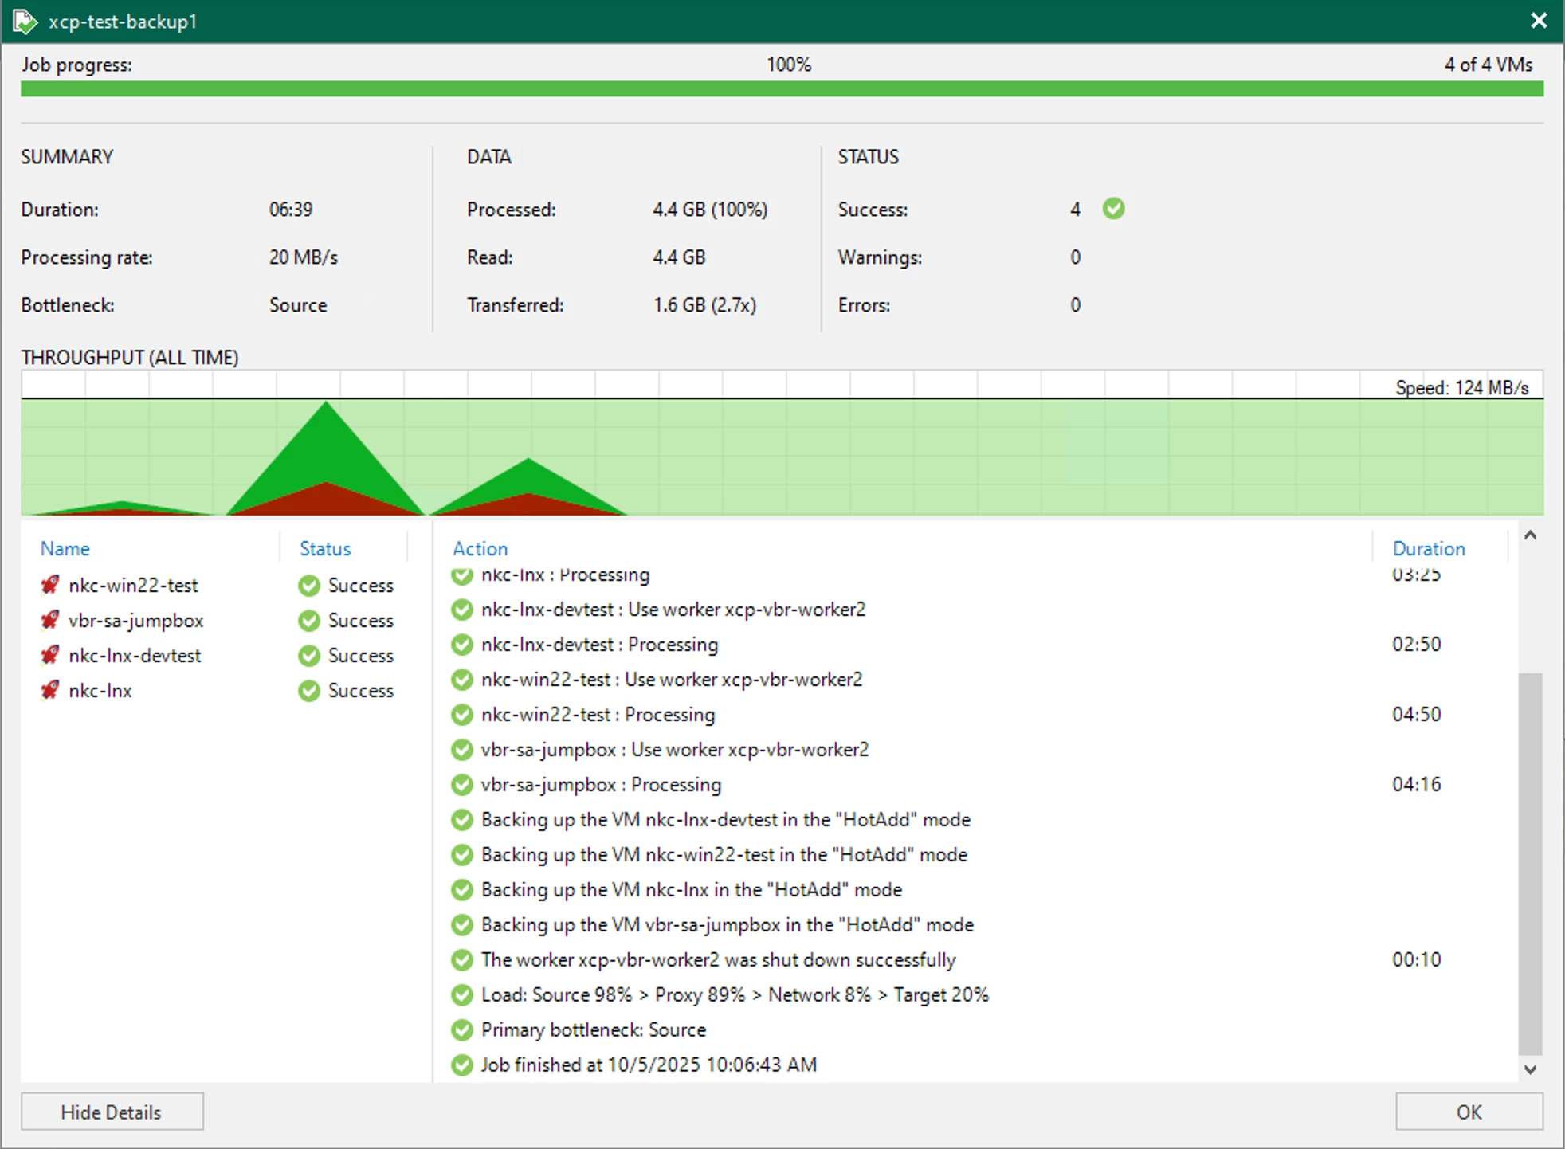Sort VM list by Status column header
Screen dimensions: 1565x1149
point(325,548)
